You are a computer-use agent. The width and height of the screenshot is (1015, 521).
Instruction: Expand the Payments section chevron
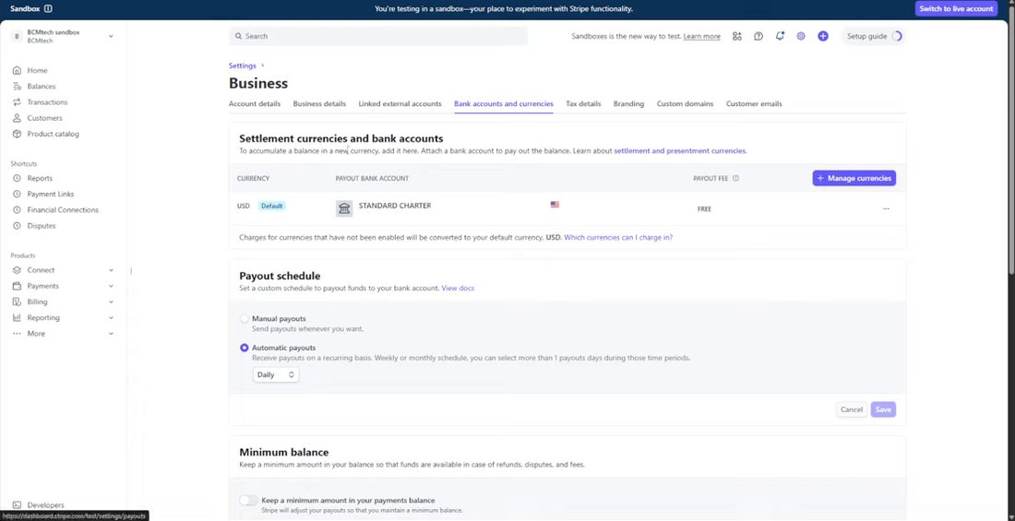[111, 286]
